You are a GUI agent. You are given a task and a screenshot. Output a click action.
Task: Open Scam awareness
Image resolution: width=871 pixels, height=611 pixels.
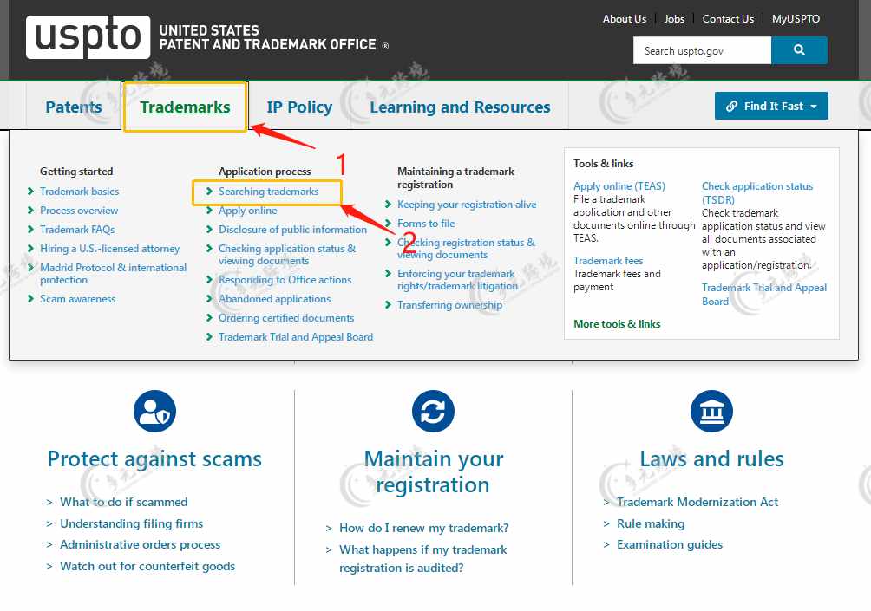(x=78, y=298)
